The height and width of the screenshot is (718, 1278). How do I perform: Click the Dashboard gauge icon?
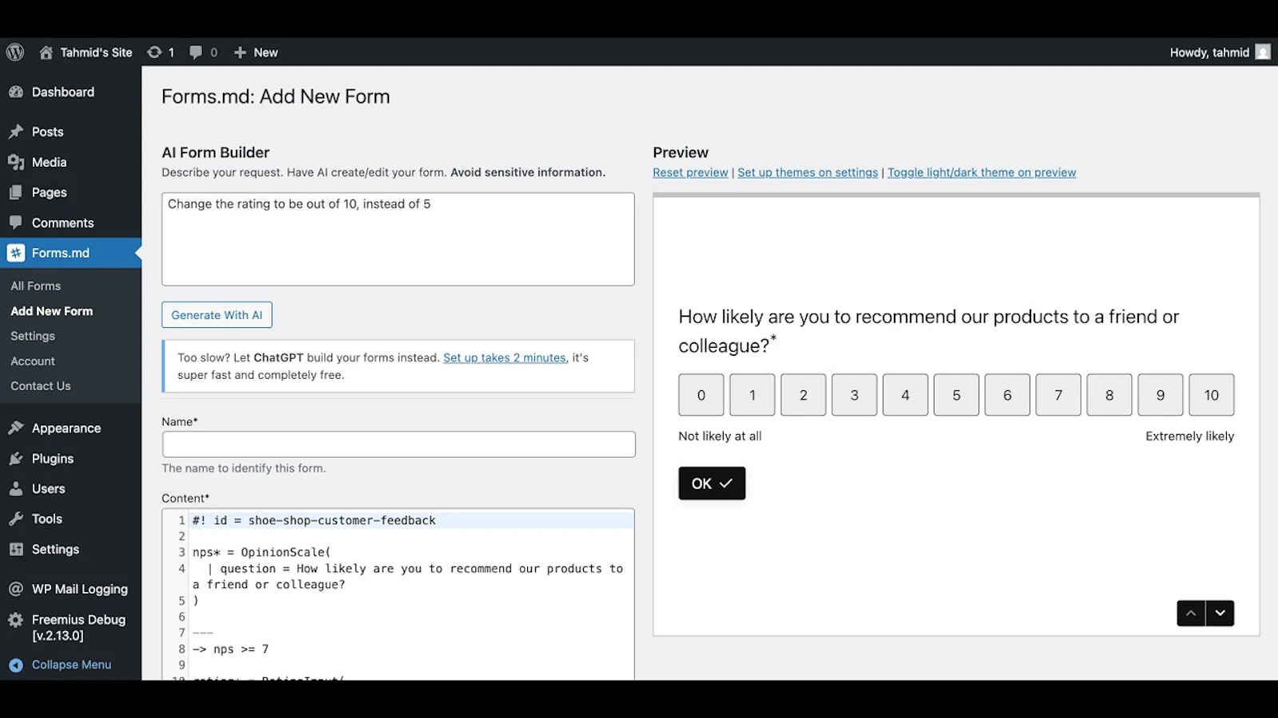[16, 92]
